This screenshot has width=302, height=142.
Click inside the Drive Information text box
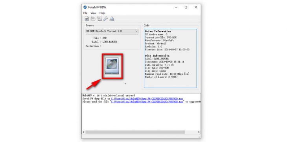(170, 58)
